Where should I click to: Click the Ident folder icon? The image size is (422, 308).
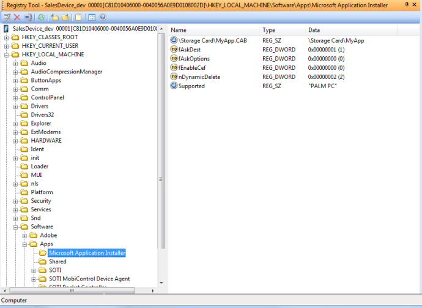(24, 149)
